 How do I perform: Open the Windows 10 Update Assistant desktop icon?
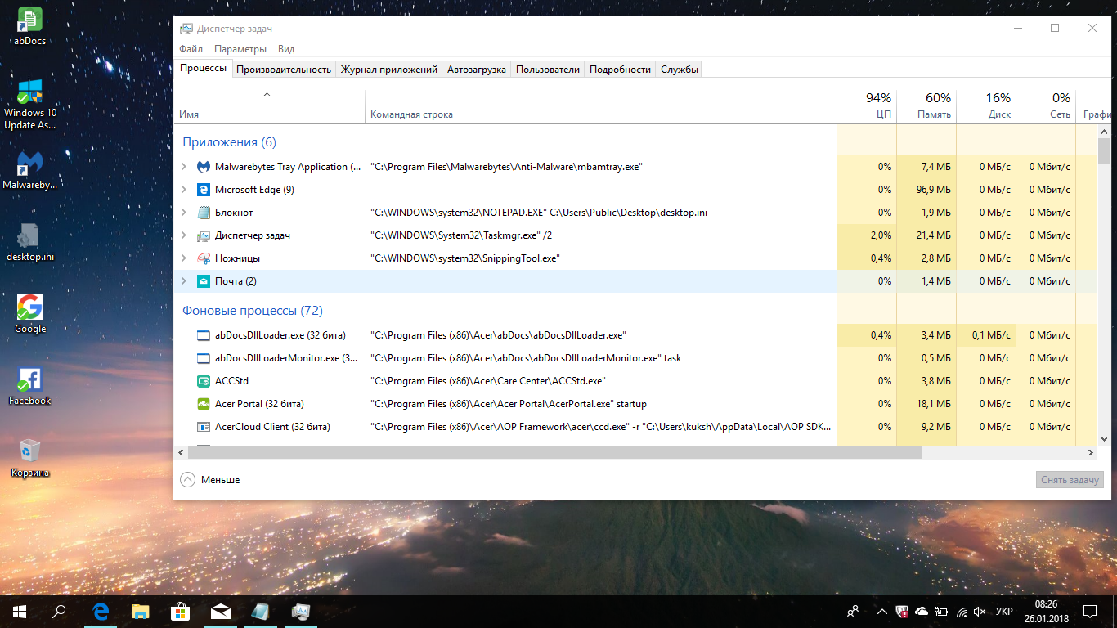[x=30, y=105]
